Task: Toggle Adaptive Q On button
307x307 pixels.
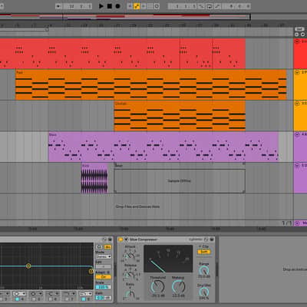Action: (104, 277)
